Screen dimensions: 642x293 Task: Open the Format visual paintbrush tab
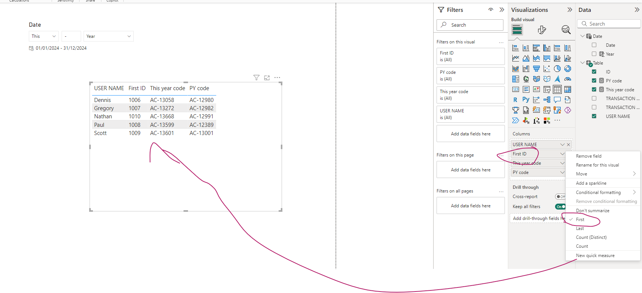click(542, 30)
